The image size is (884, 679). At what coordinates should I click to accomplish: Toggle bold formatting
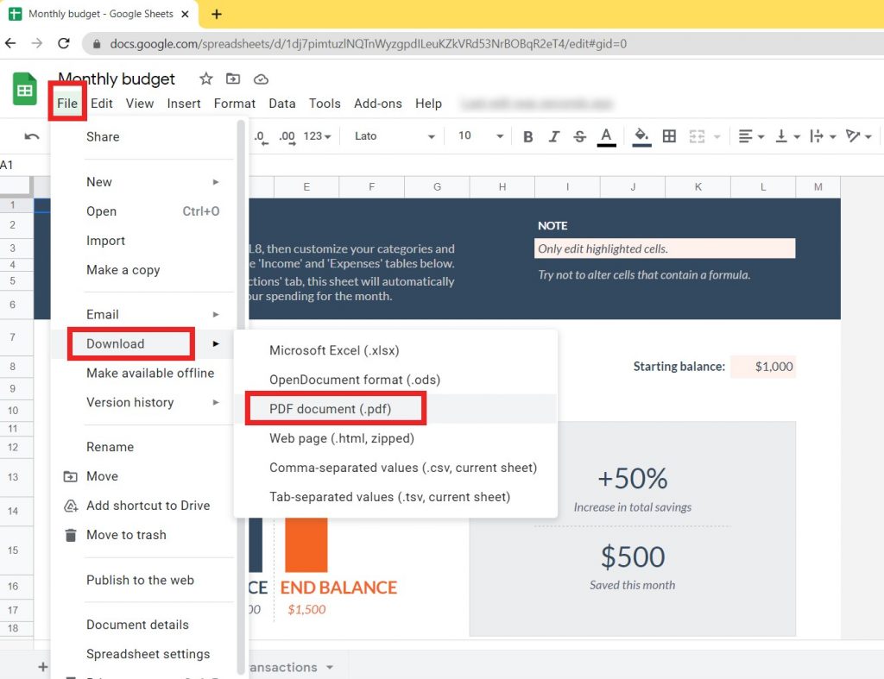tap(528, 136)
